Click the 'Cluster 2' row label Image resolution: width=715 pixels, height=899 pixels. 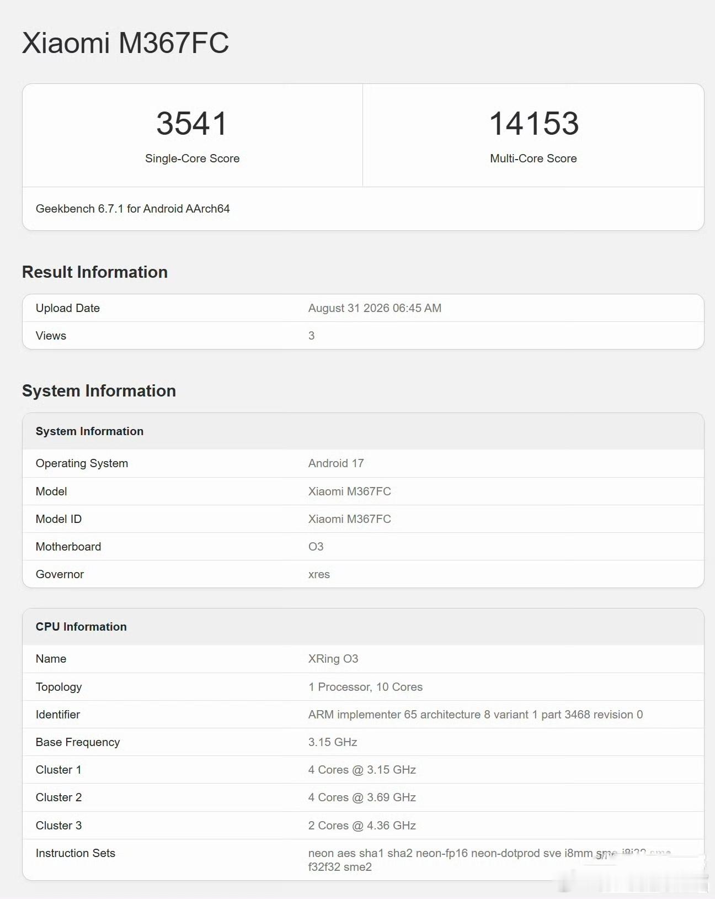pos(58,797)
